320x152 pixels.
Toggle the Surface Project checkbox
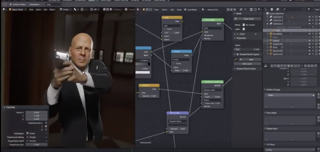tap(11, 4)
